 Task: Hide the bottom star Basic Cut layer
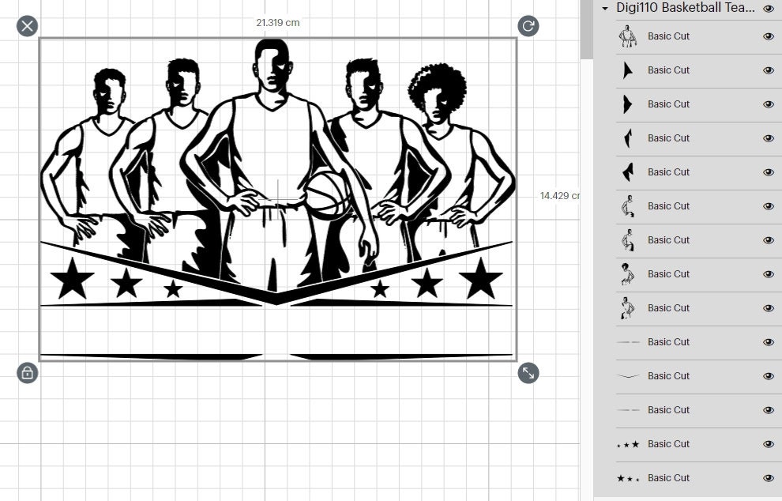[x=768, y=477]
